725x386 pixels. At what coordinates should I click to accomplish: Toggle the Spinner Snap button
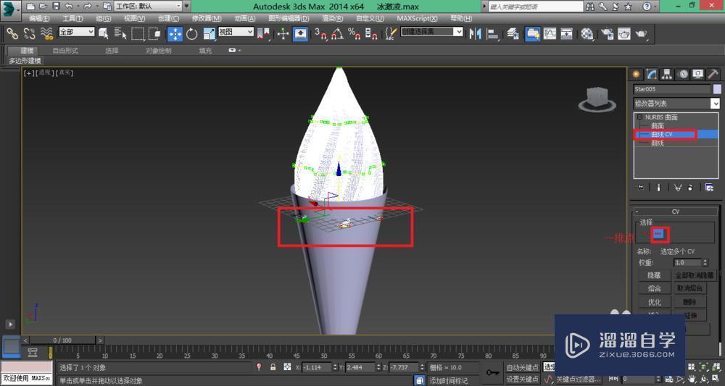click(x=371, y=34)
